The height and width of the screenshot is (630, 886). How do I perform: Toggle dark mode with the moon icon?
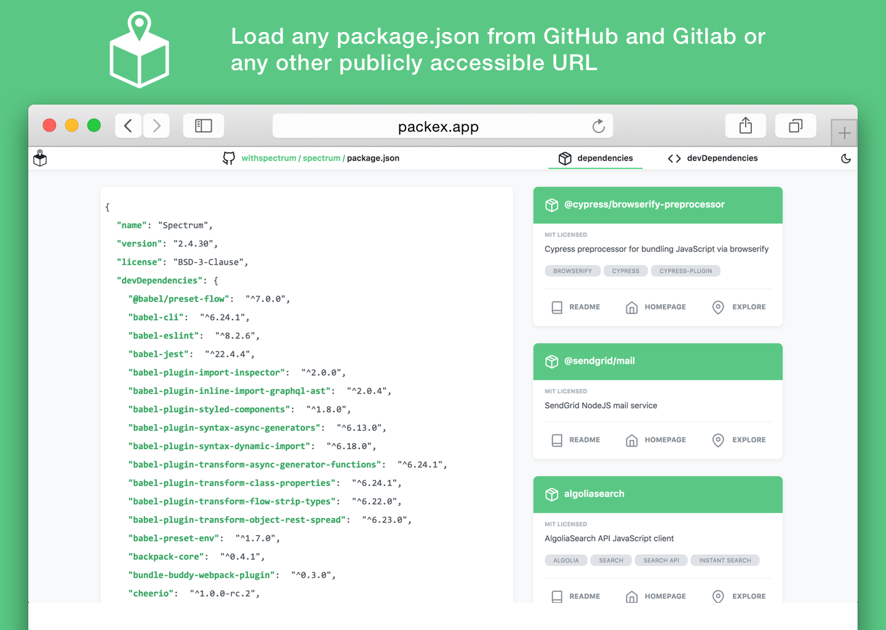[x=846, y=158]
